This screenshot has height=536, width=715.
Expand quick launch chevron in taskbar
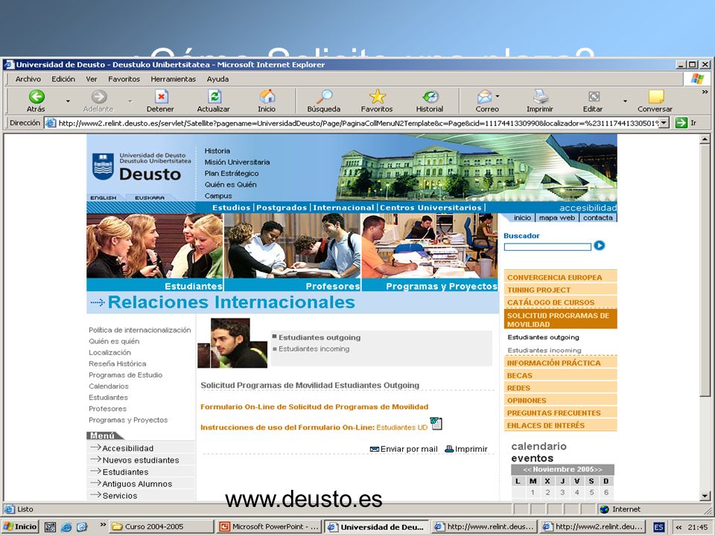pos(103,525)
